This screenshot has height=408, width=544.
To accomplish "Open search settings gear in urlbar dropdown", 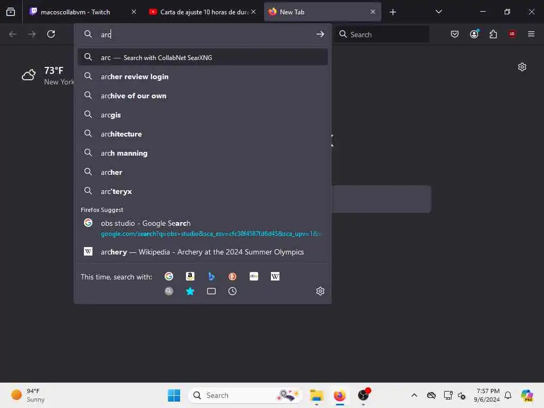I will click(x=320, y=291).
